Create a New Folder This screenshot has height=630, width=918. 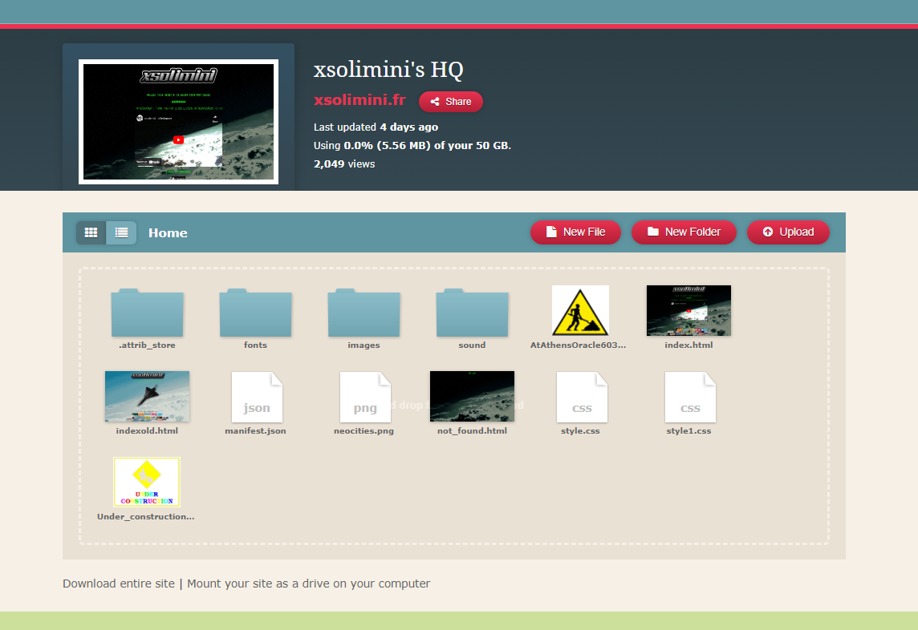click(x=683, y=232)
